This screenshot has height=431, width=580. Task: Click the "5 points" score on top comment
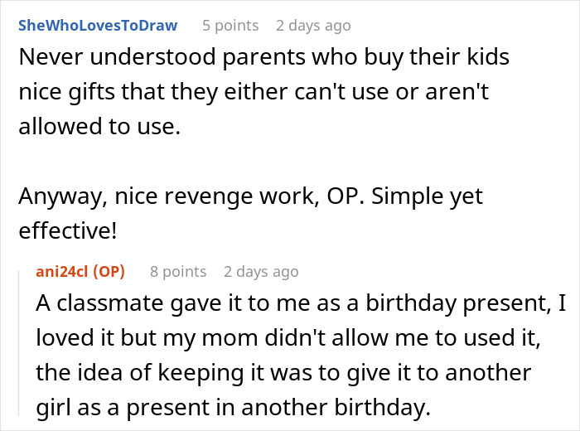tap(230, 25)
